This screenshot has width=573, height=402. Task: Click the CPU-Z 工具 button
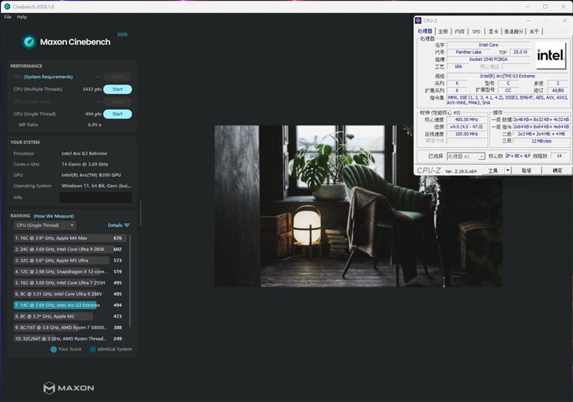click(x=493, y=171)
